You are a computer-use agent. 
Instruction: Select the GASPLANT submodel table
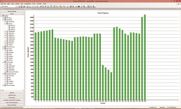tap(11, 66)
